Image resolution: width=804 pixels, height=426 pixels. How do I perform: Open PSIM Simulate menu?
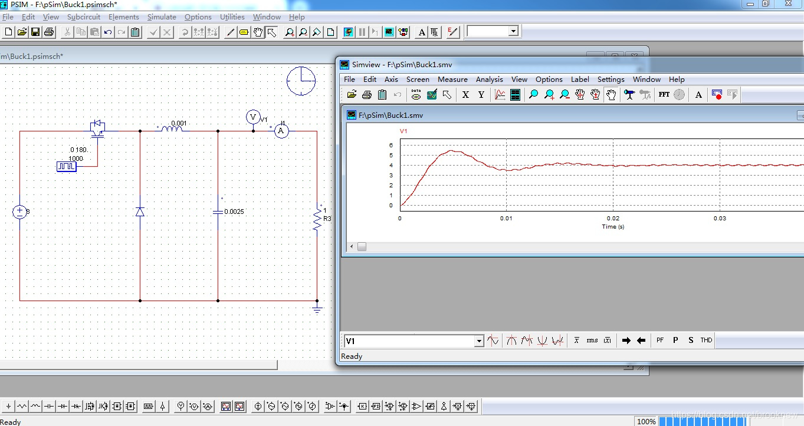click(x=162, y=17)
